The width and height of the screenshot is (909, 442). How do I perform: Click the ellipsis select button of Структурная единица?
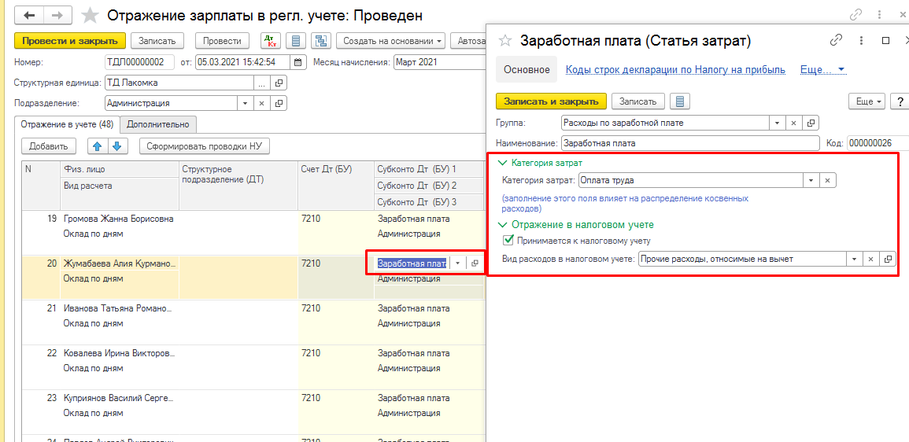coord(261,83)
